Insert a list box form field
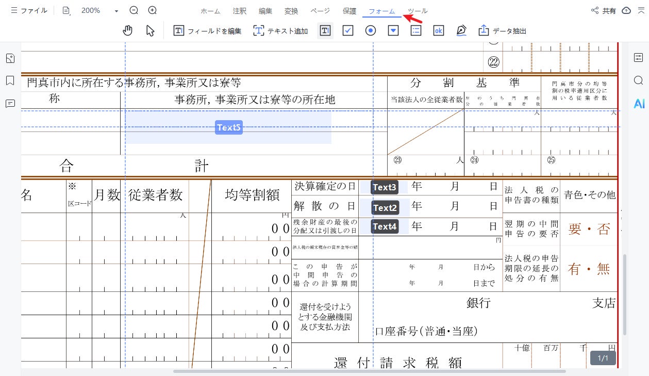The width and height of the screenshot is (649, 376). click(x=416, y=31)
